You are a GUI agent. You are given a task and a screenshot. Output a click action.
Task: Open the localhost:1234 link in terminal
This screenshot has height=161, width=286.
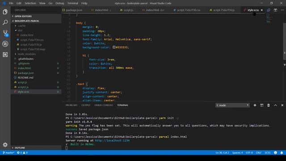[112, 140]
